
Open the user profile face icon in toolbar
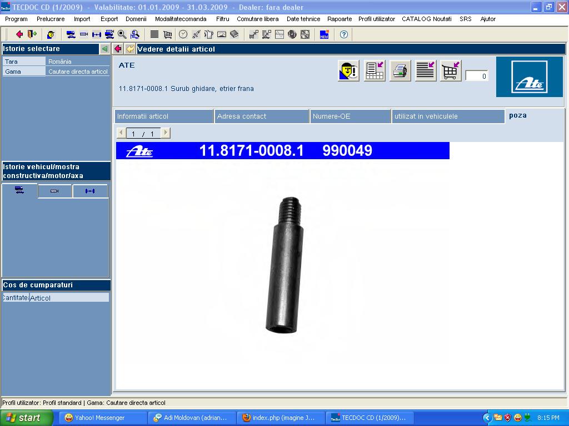tap(51, 34)
